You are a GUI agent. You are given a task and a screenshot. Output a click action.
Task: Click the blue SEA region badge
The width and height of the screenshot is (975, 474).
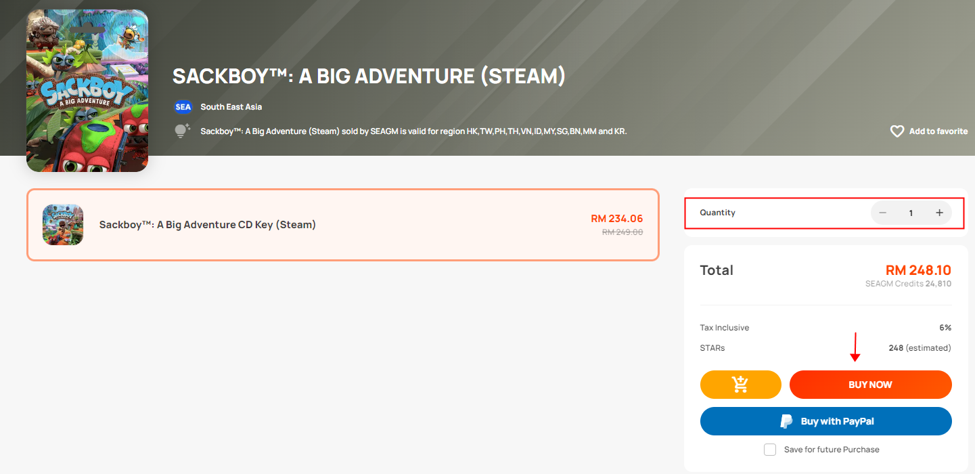(x=183, y=107)
